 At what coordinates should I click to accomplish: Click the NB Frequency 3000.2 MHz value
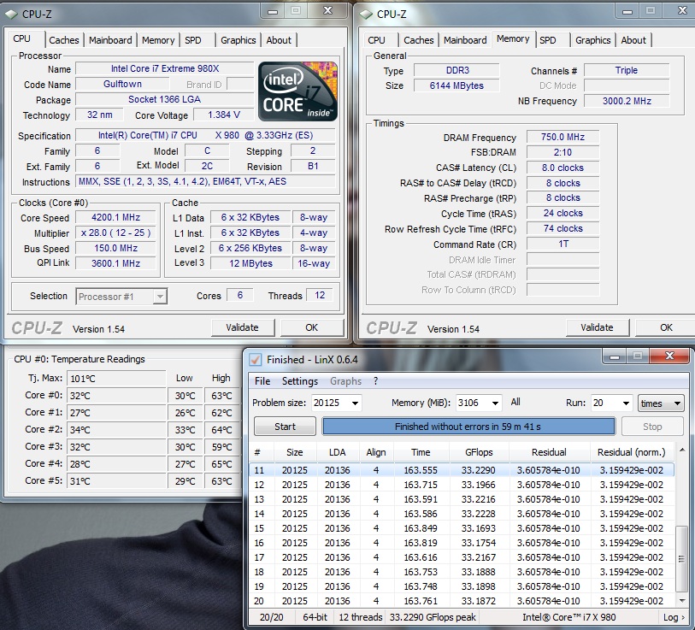click(x=627, y=101)
